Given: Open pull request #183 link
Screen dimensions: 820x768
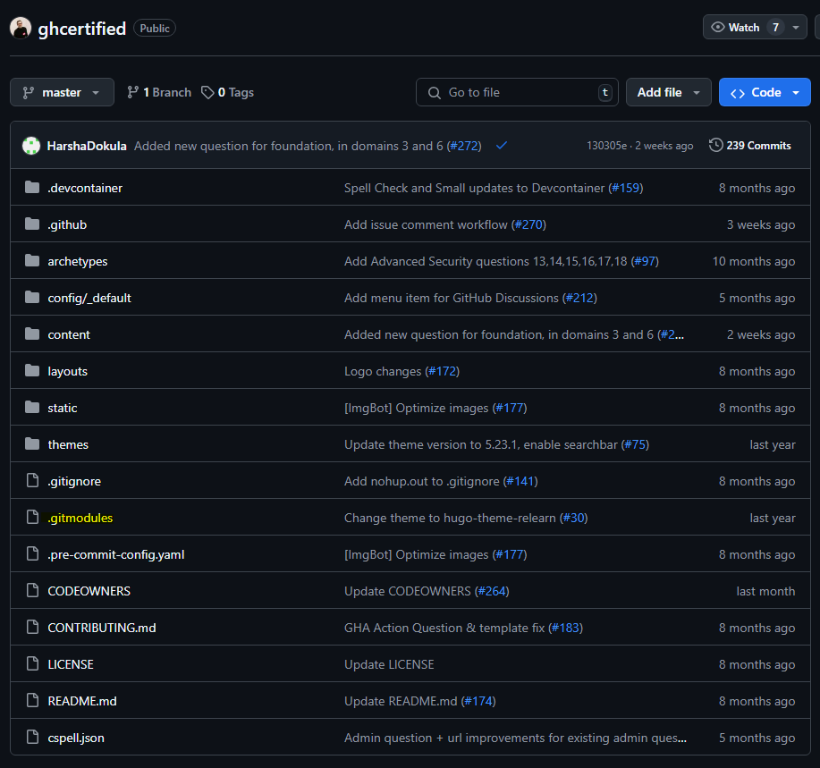Looking at the screenshot, I should click(x=566, y=628).
